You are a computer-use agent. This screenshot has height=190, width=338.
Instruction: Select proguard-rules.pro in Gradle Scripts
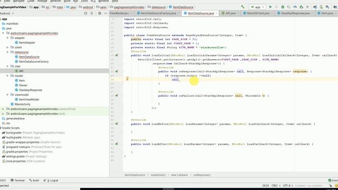(32, 147)
